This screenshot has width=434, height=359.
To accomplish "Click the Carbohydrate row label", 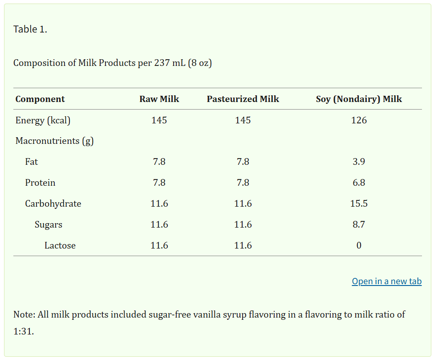I will [53, 204].
